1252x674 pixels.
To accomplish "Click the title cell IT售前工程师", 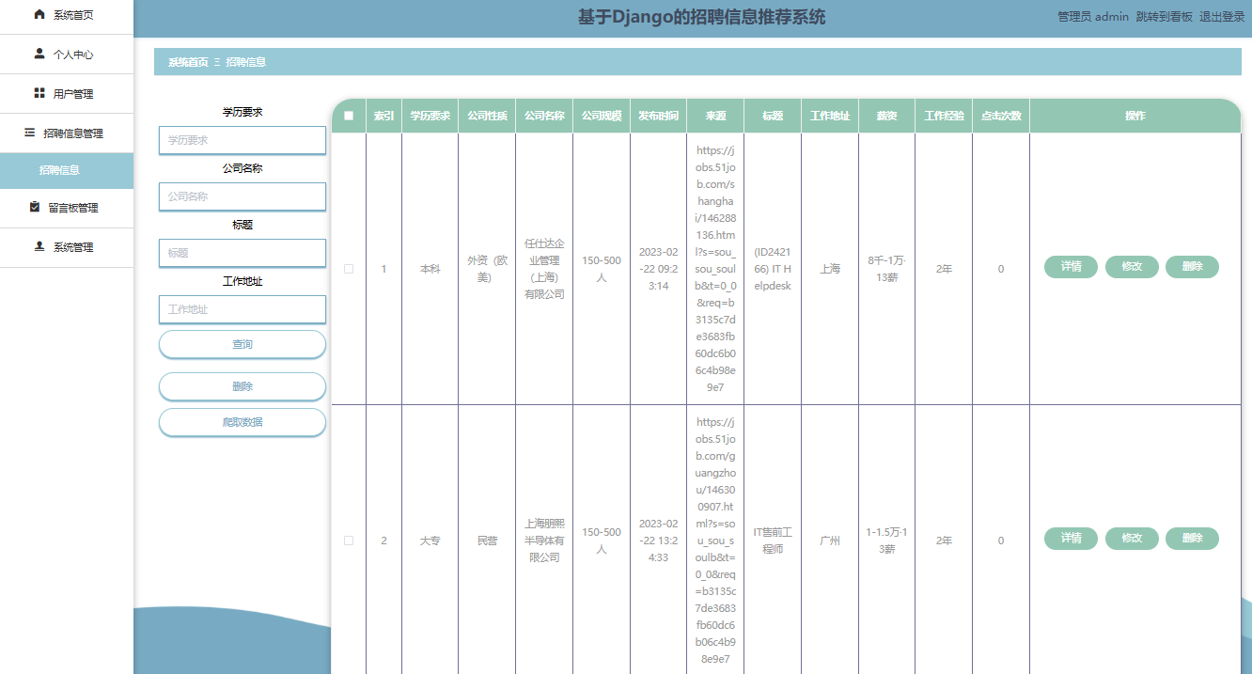I will tap(773, 541).
